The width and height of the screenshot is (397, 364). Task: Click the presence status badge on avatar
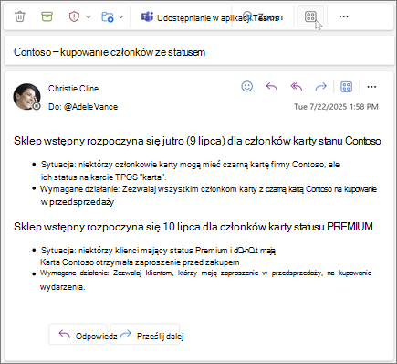point(37,106)
